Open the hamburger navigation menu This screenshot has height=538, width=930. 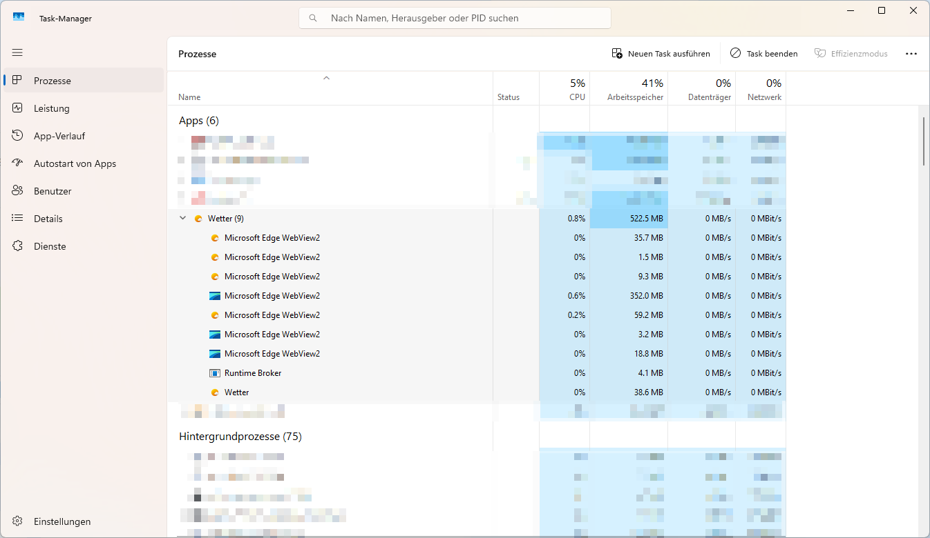tap(17, 52)
